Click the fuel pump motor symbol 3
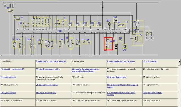 pyautogui.click(x=15, y=45)
